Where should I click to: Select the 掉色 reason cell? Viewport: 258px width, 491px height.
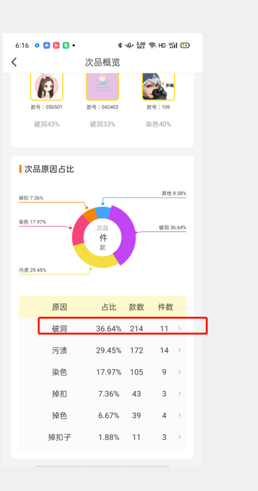coord(60,415)
